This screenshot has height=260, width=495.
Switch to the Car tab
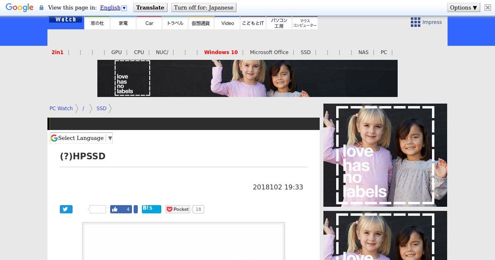[149, 23]
